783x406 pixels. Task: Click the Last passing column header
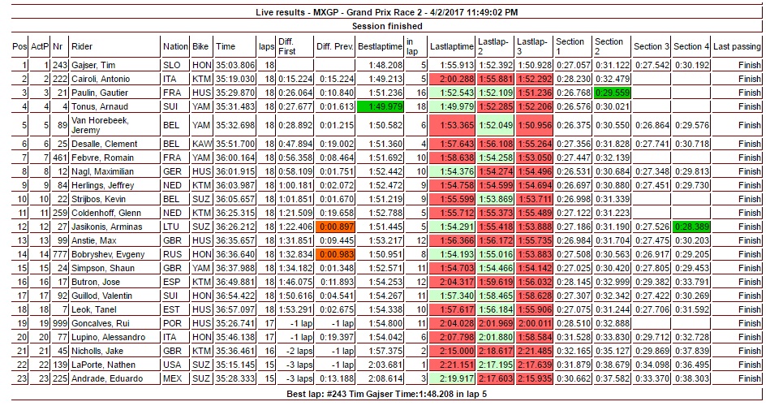(x=738, y=47)
